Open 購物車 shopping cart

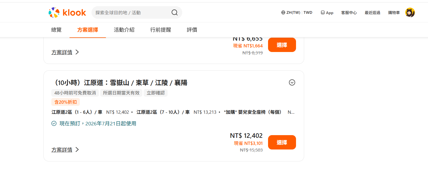pos(394,12)
